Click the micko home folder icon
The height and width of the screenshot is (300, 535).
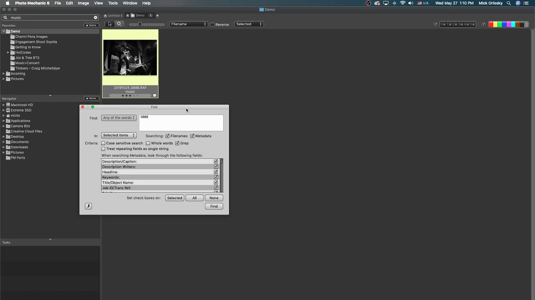pos(8,115)
